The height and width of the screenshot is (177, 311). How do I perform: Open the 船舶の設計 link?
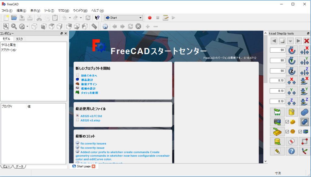tap(88, 88)
